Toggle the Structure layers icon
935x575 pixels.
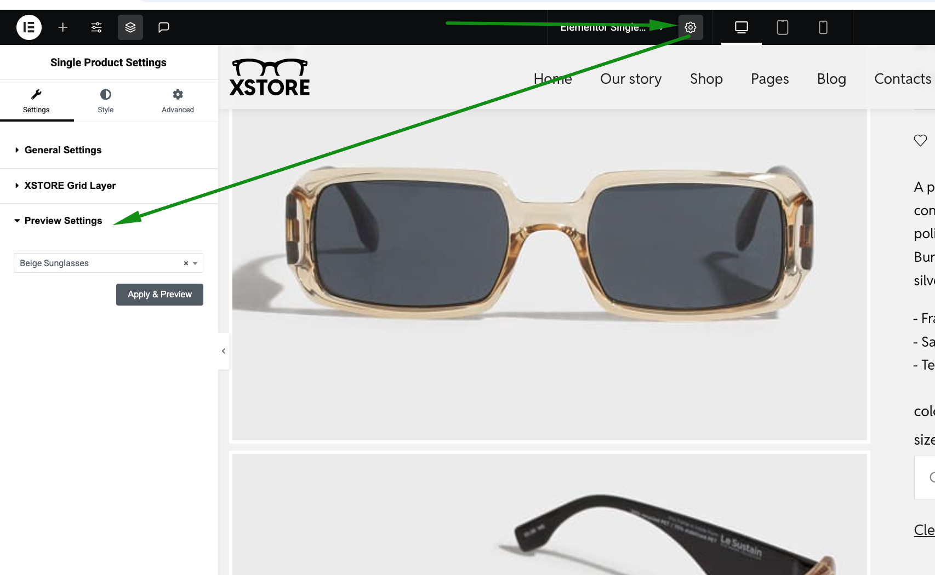[x=130, y=27]
